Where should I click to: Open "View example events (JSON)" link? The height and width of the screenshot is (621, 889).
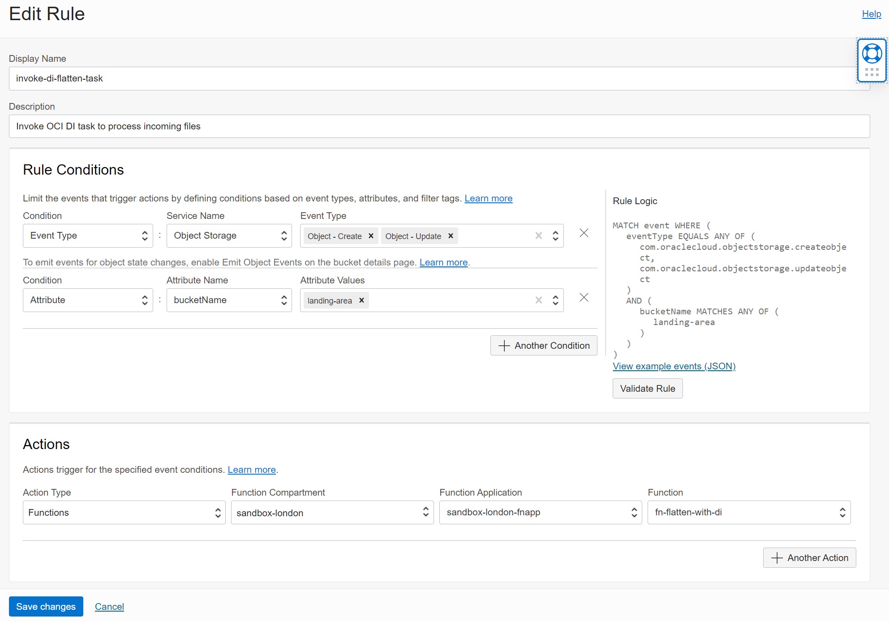coord(674,366)
